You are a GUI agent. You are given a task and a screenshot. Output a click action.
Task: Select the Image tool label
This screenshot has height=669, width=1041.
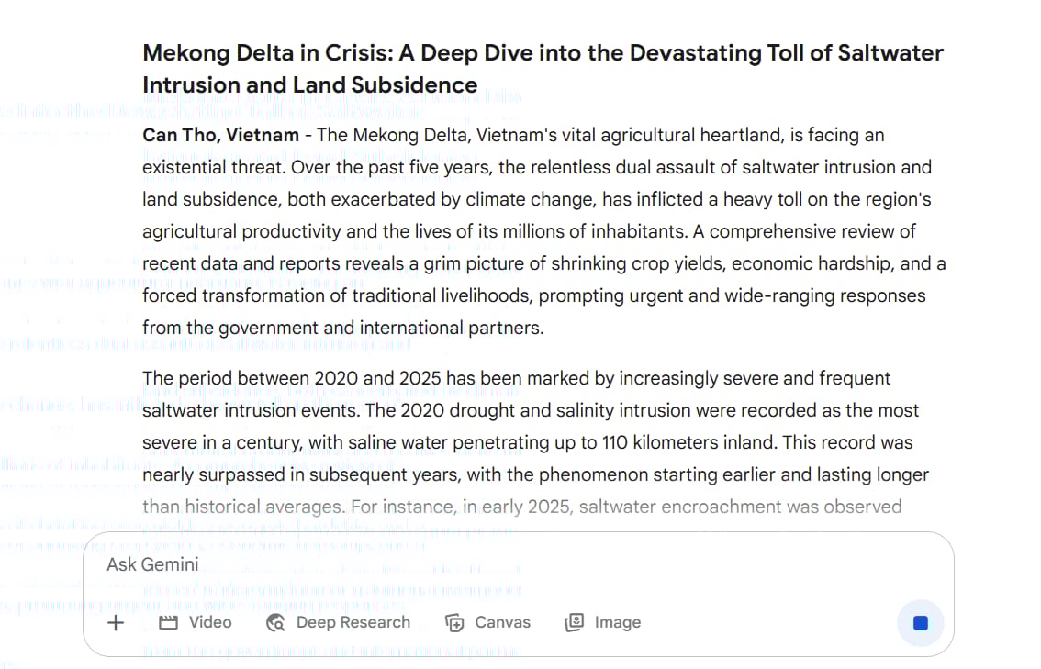[618, 622]
